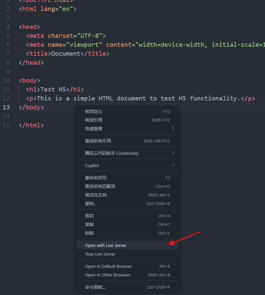The image size is (265, 295).
Task: Click the closing head tag on line 8
Action: click(x=31, y=63)
